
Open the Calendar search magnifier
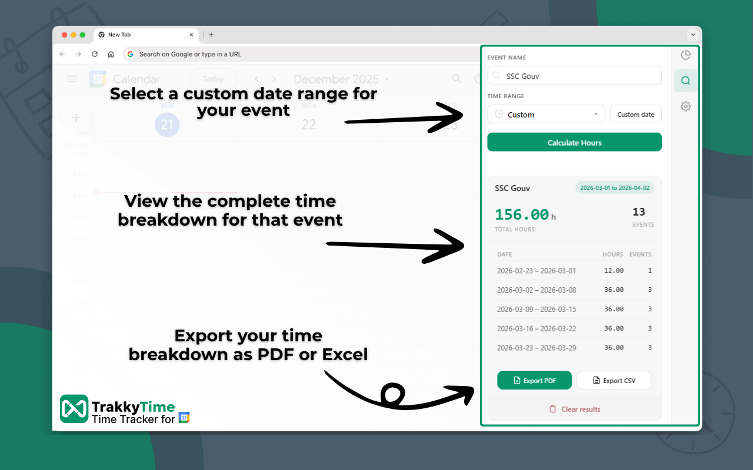tap(457, 79)
